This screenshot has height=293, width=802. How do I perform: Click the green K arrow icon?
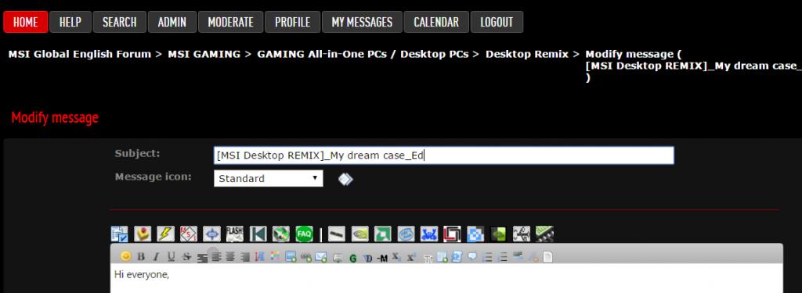[x=258, y=234]
